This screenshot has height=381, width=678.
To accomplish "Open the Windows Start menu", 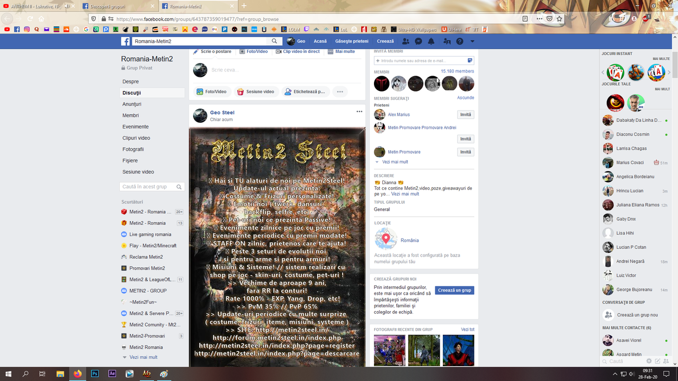I will 8,374.
